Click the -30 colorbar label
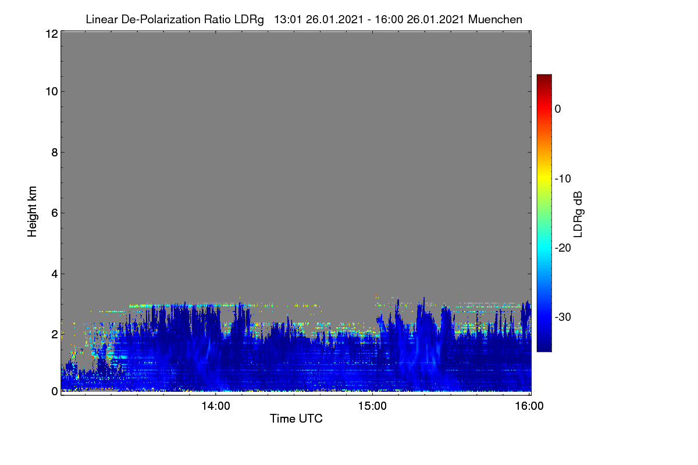 (563, 317)
